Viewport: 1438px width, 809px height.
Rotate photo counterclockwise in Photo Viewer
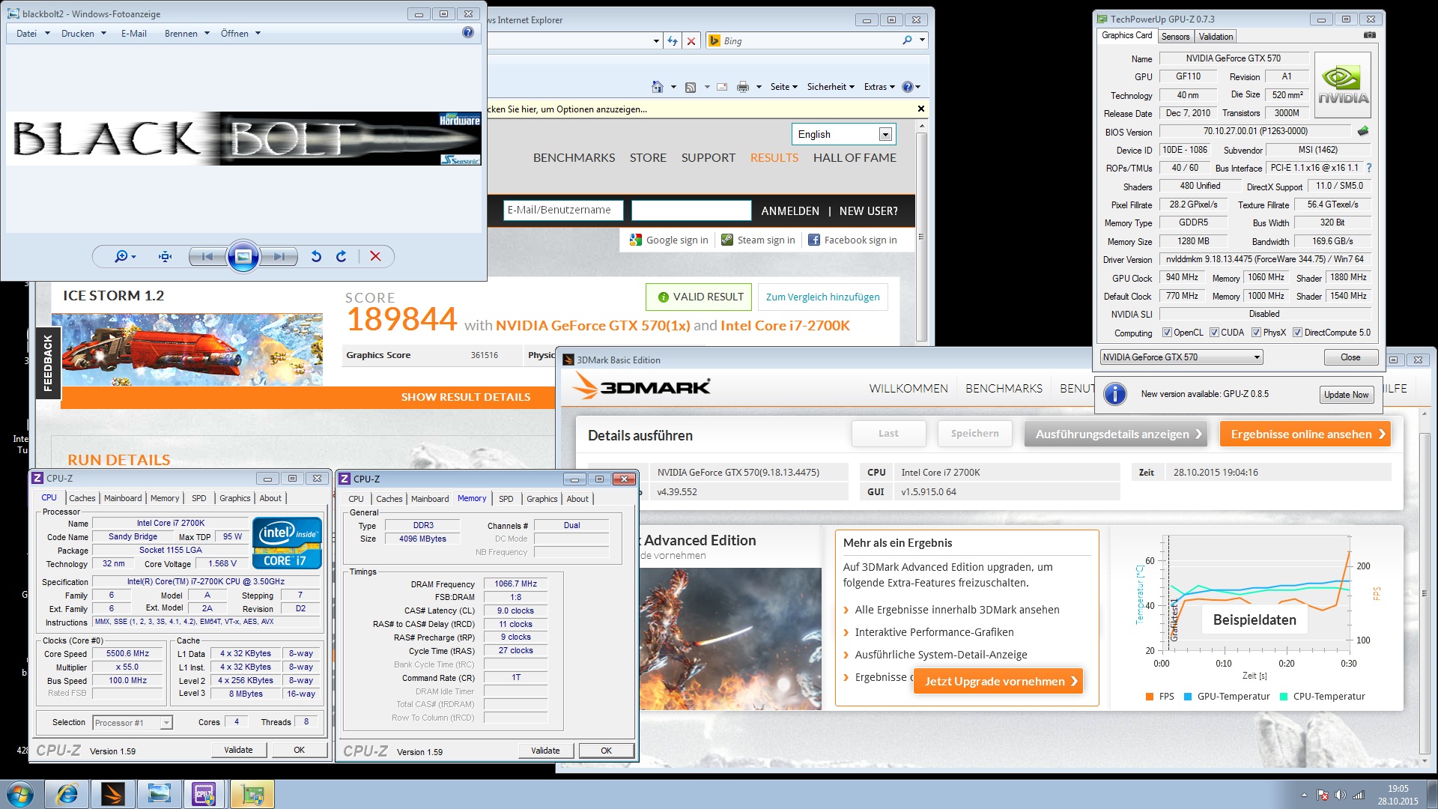(316, 256)
